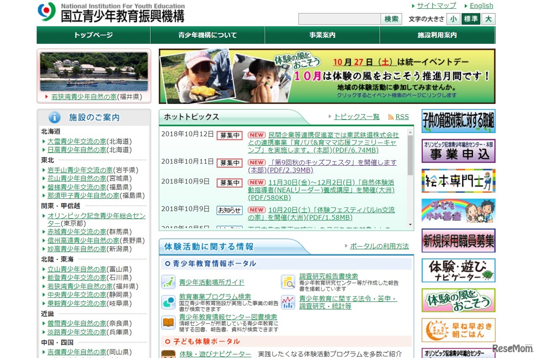Click the 図書検索 book icon
539x358 pixels.
pos(168,323)
